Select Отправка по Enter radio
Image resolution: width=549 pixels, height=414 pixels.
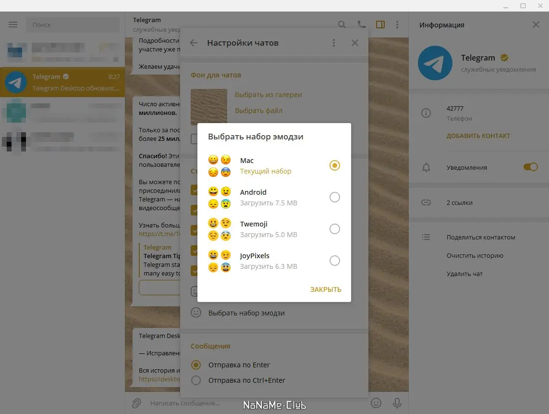tap(196, 365)
